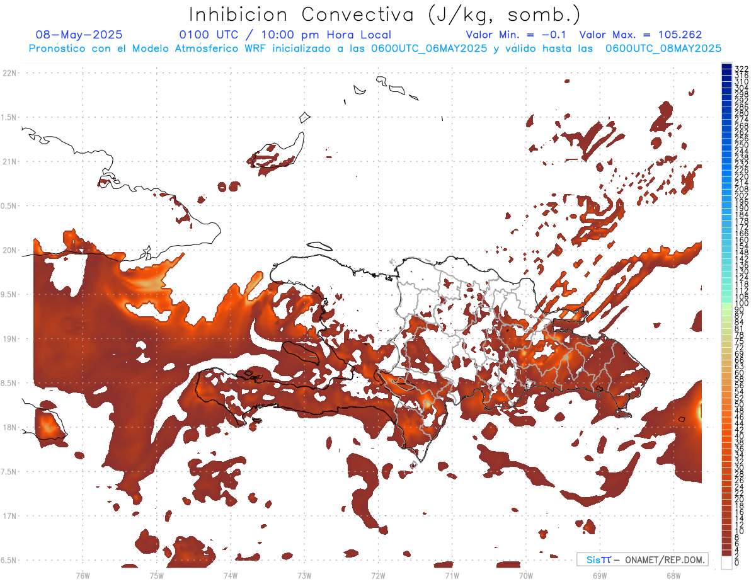
Task: Click the SisPI – ONAMET/REP.DOM. credit box
Action: [642, 559]
